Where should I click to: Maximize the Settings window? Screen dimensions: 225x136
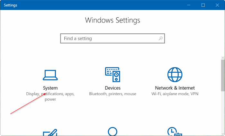tap(203, 5)
